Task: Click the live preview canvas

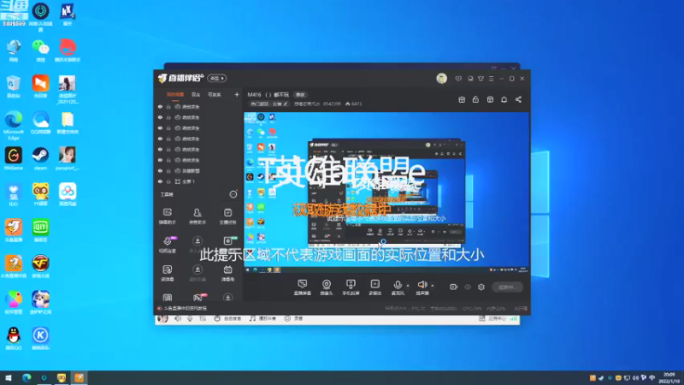Action: [386, 192]
